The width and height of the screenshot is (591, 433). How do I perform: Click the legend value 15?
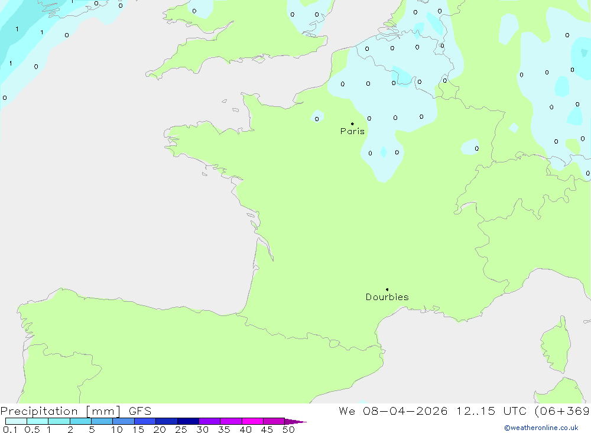coord(138,429)
